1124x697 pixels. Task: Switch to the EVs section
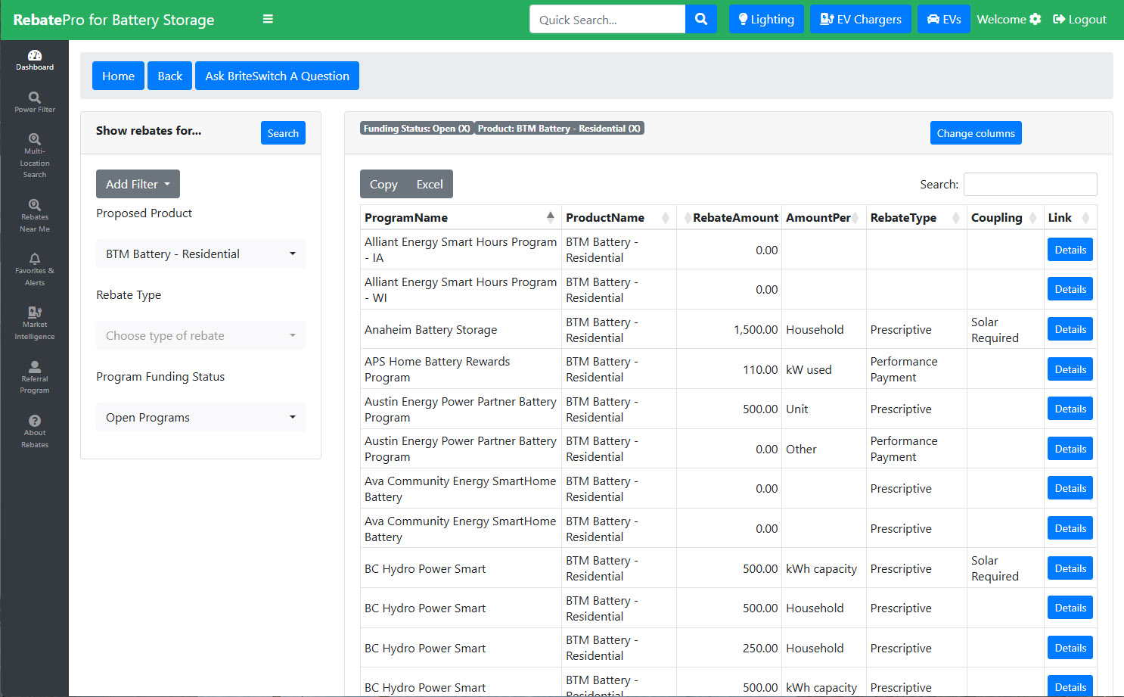click(x=944, y=20)
